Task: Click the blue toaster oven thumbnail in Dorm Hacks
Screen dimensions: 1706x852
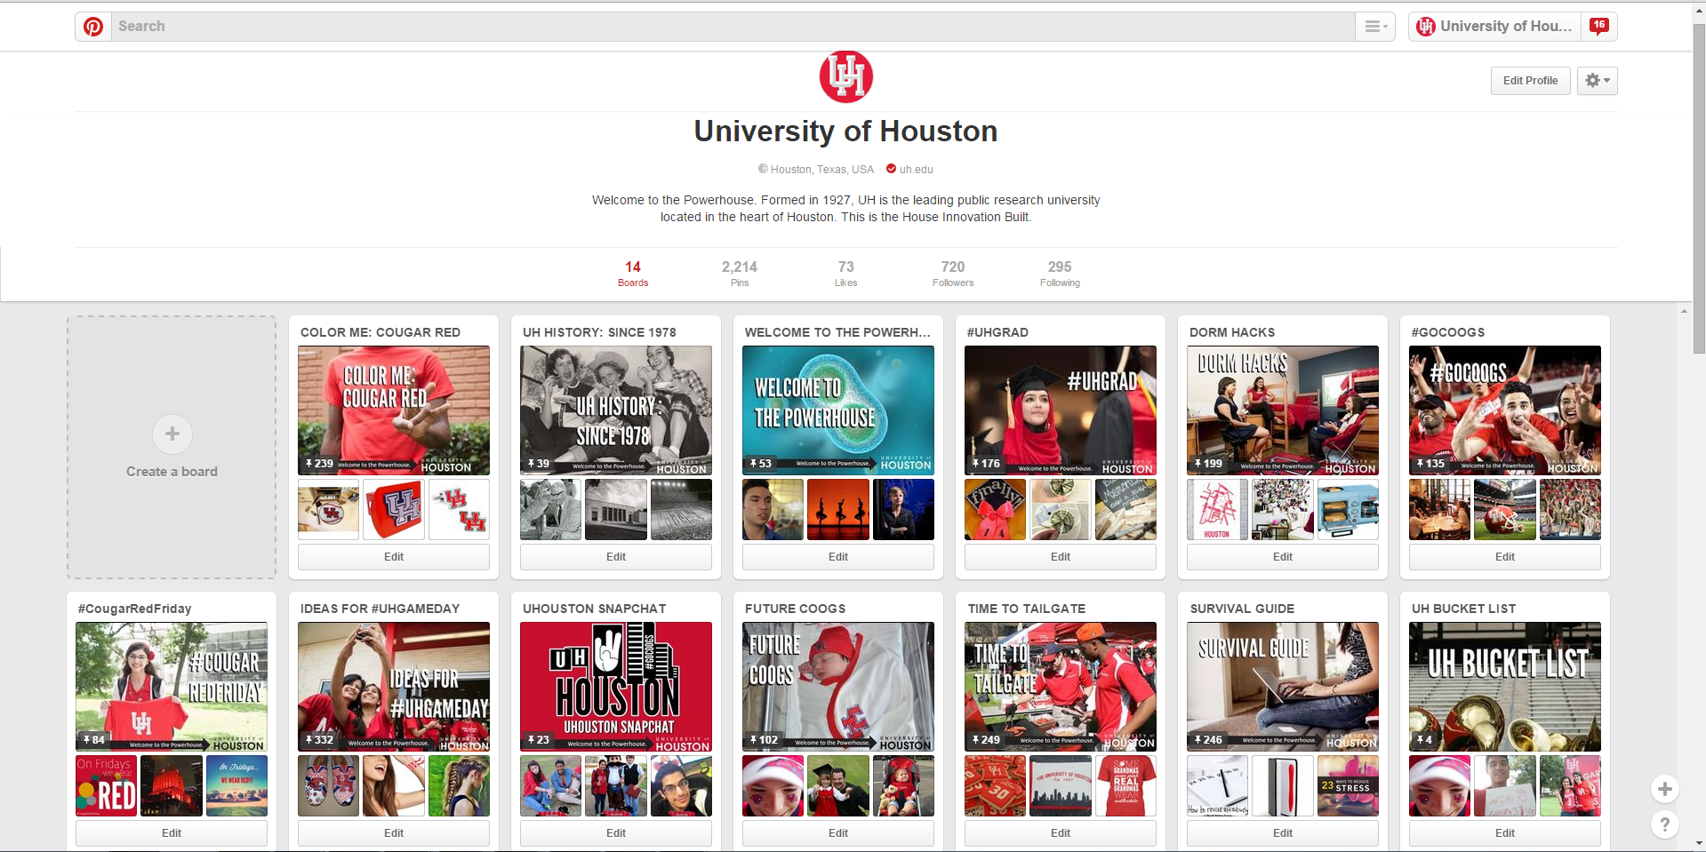Action: [x=1348, y=510]
